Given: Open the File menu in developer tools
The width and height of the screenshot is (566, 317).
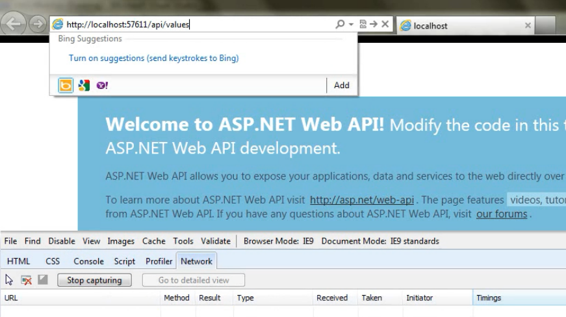Looking at the screenshot, I should click(10, 241).
